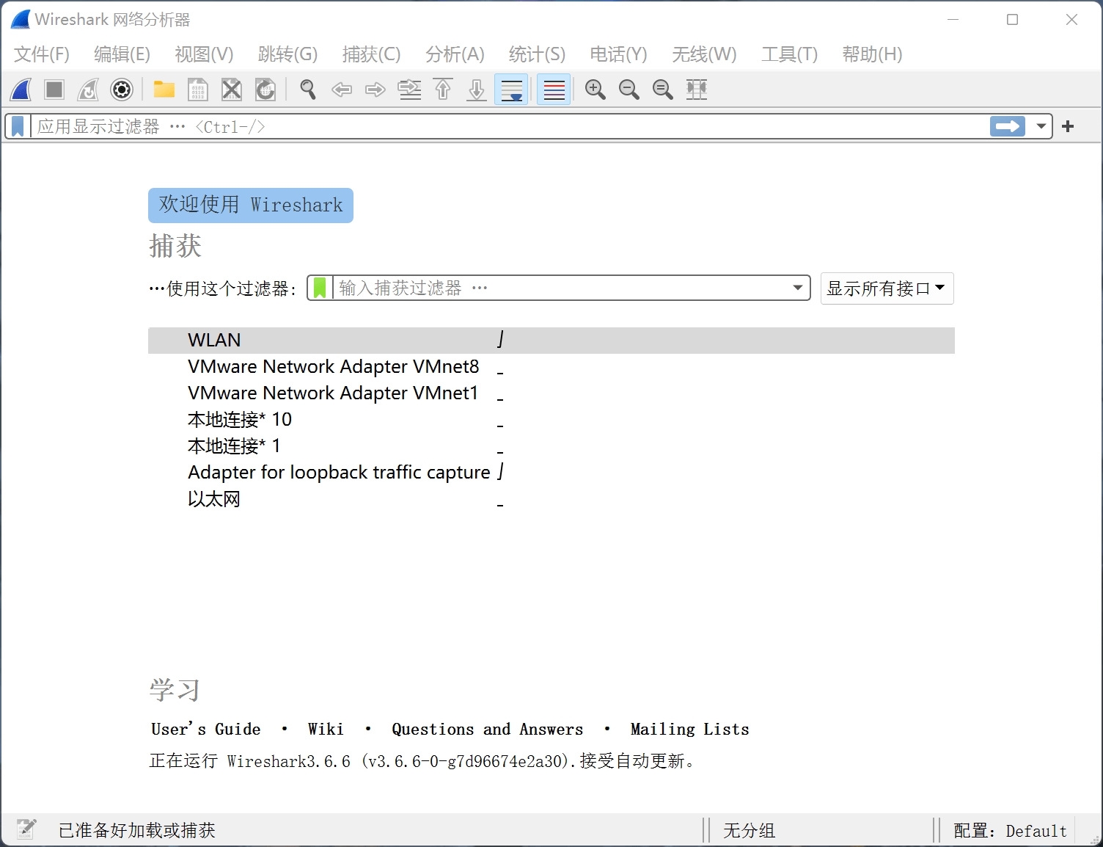Select the 本地连接* 1 interface
Image resolution: width=1103 pixels, height=847 pixels.
[x=551, y=446]
